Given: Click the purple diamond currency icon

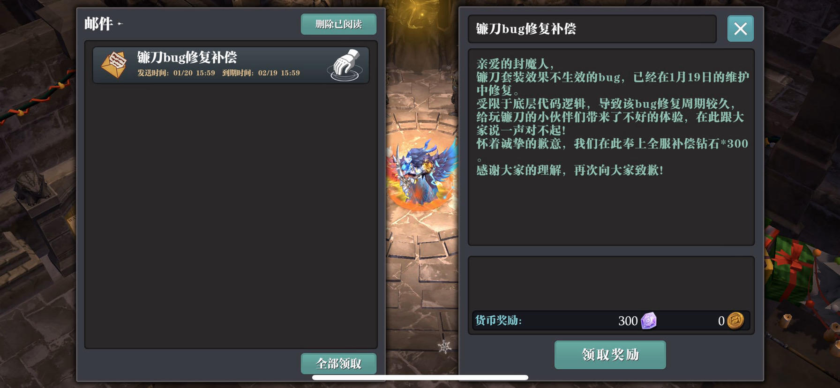Looking at the screenshot, I should pos(649,321).
